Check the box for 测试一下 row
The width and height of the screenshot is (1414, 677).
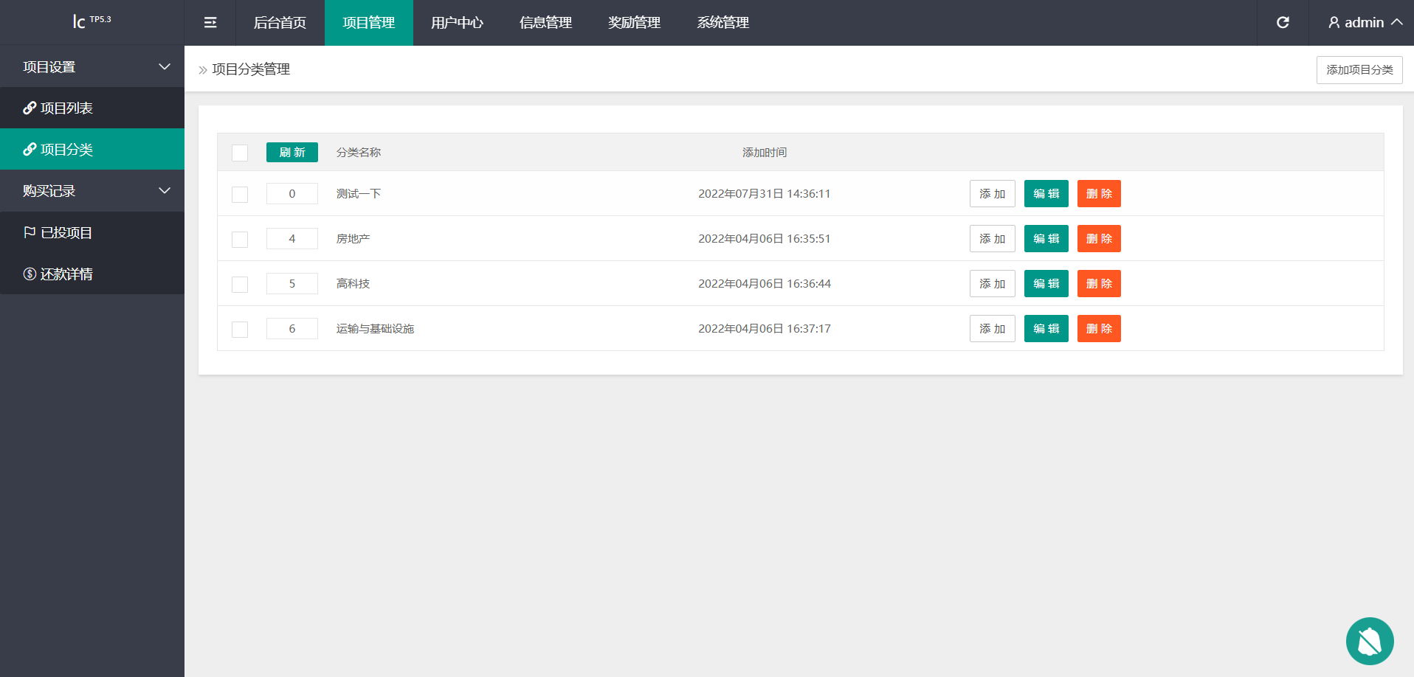tap(240, 195)
